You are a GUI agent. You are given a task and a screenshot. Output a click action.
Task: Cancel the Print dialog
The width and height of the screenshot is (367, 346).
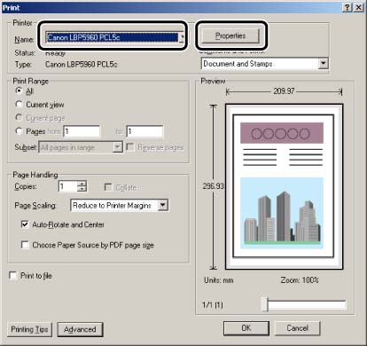point(297,328)
